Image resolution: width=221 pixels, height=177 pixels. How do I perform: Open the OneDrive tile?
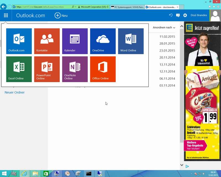(103, 41)
